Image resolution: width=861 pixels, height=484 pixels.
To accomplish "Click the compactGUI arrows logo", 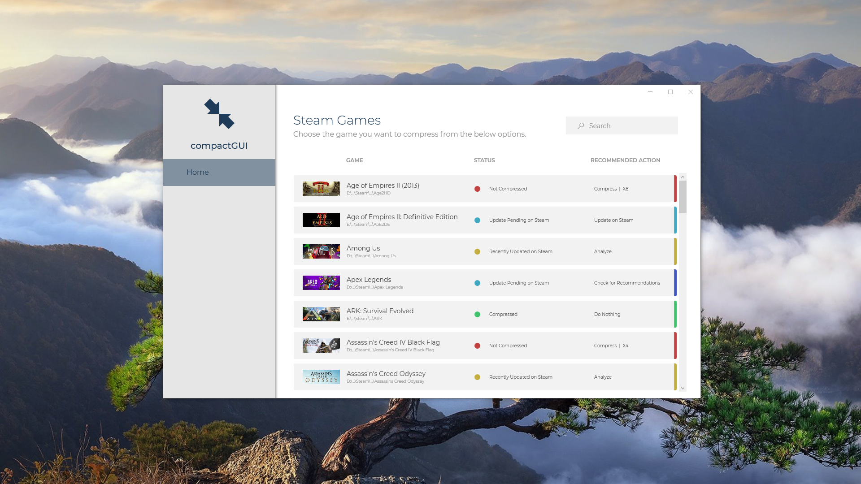I will (x=219, y=114).
